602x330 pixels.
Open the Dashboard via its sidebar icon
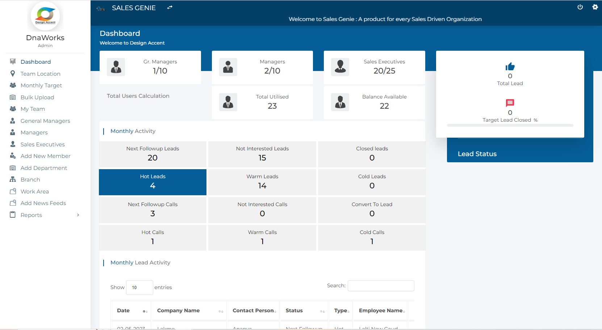pyautogui.click(x=13, y=62)
